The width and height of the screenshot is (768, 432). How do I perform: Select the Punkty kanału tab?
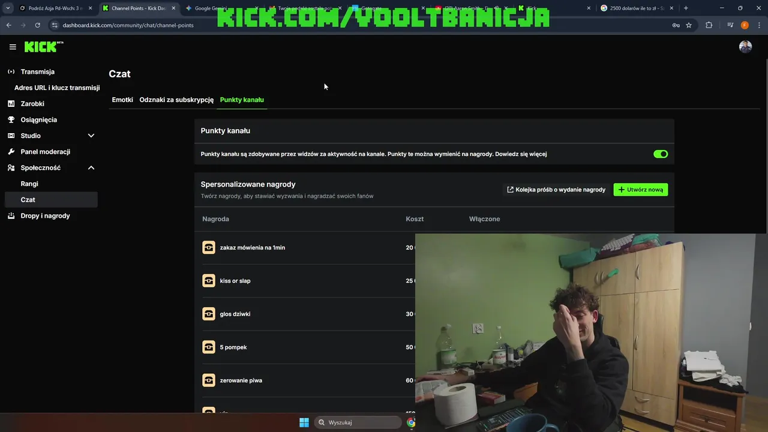point(242,100)
